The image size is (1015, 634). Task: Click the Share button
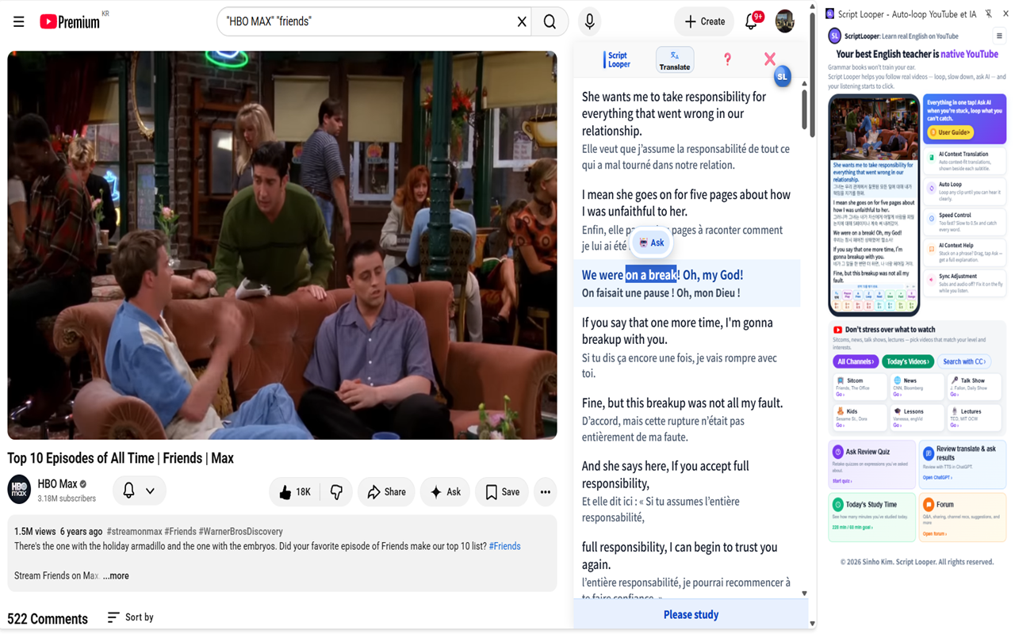pyautogui.click(x=386, y=492)
